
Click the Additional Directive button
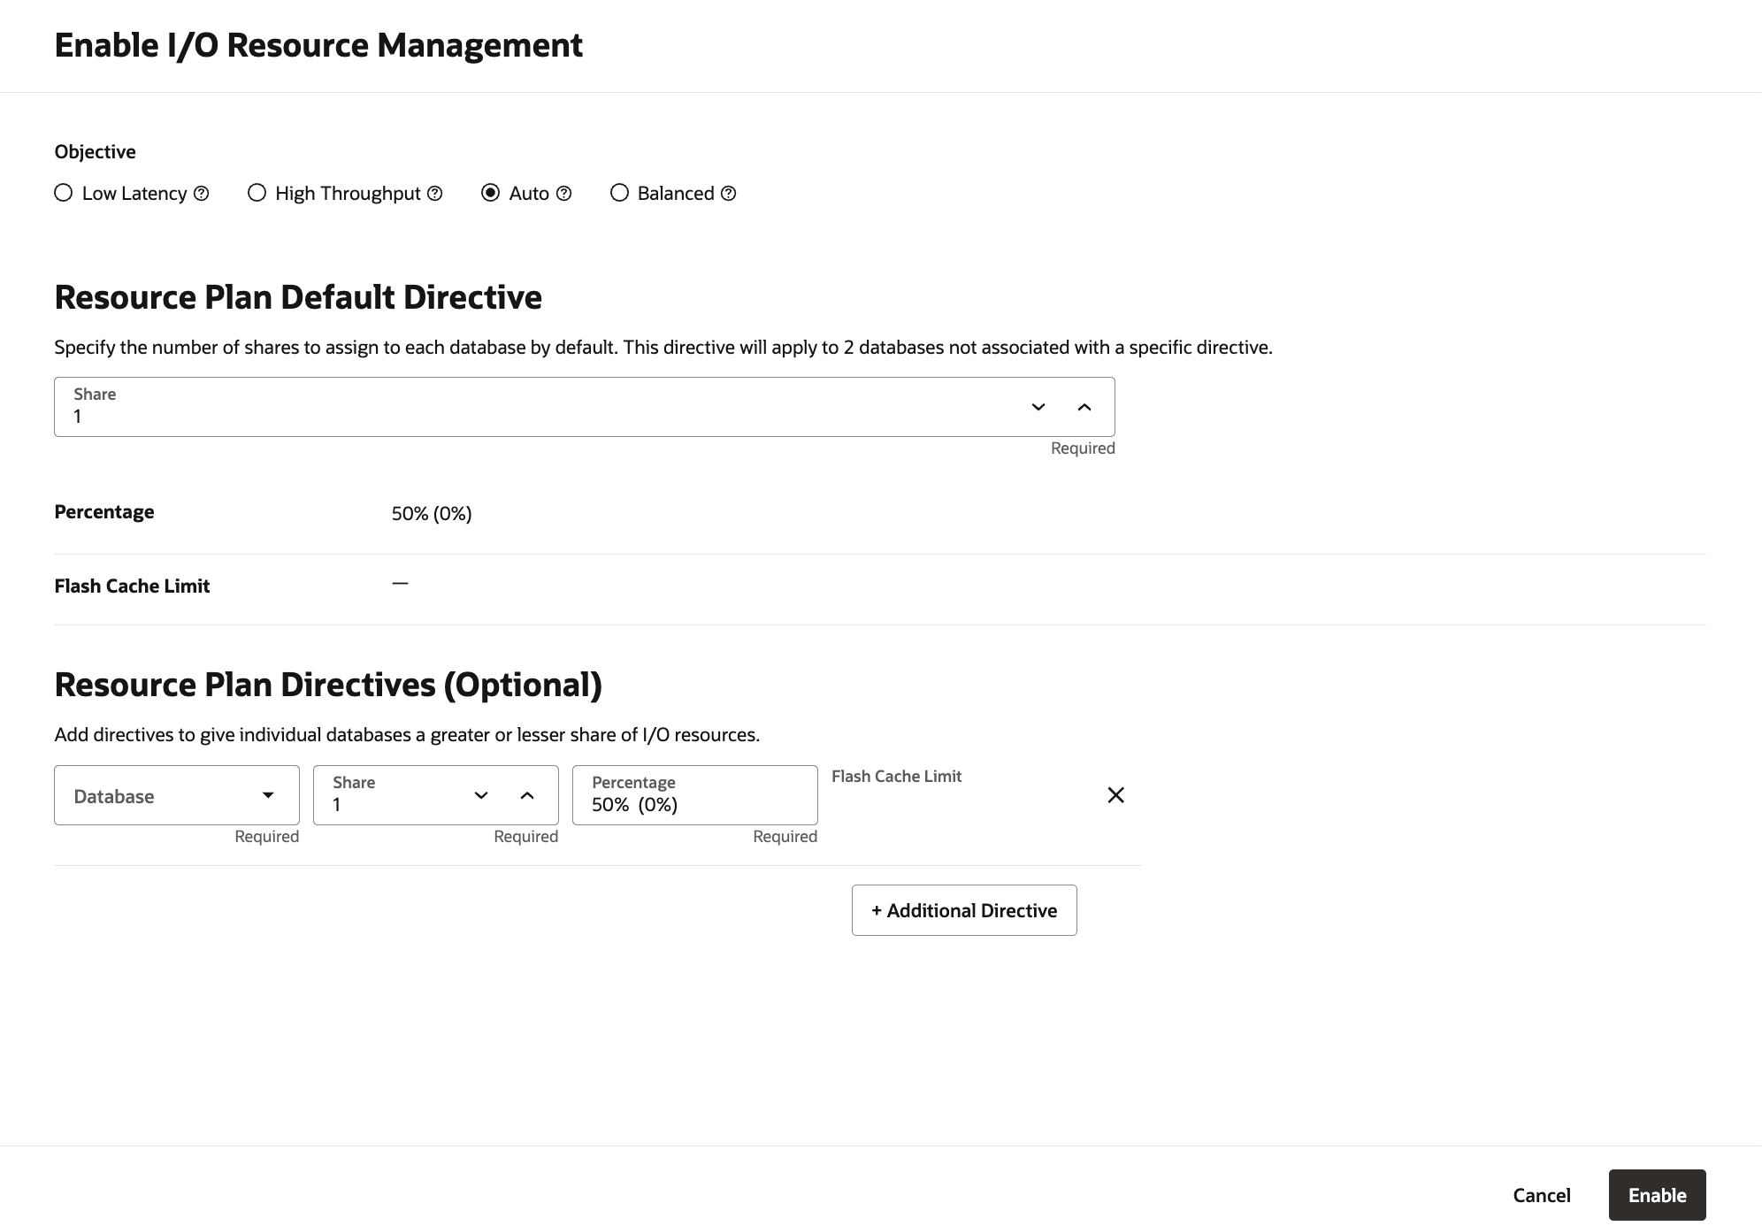click(x=963, y=909)
